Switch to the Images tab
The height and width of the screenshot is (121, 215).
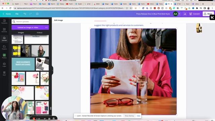click(x=21, y=33)
